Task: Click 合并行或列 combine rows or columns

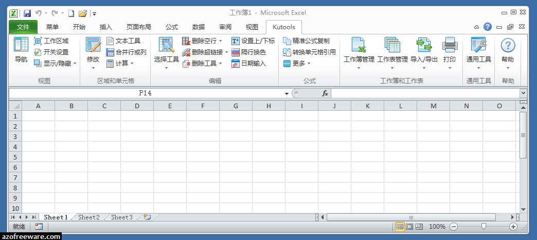Action: 126,52
